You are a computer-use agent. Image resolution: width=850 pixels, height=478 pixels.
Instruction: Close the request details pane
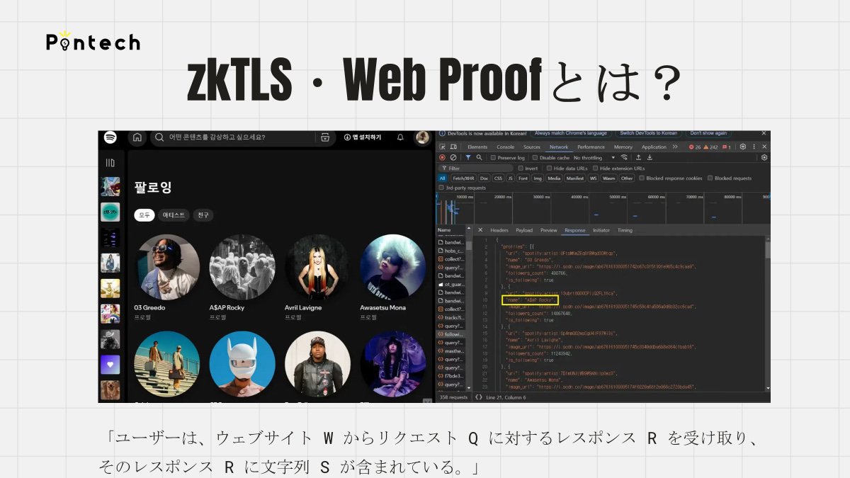pos(480,230)
